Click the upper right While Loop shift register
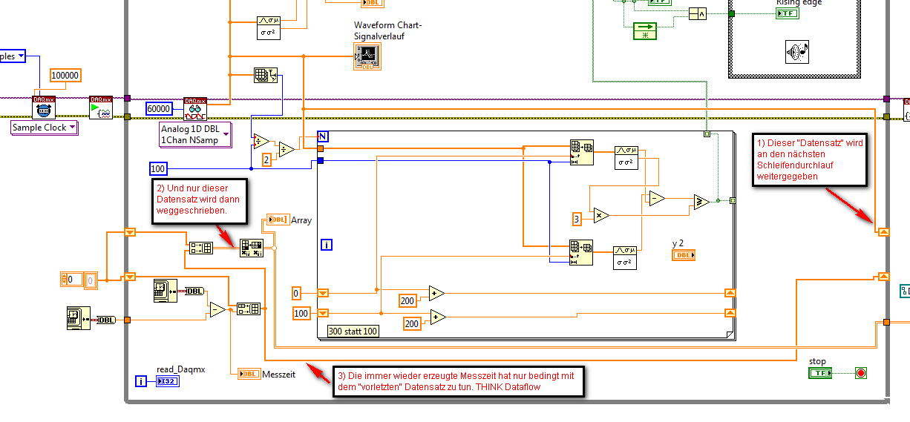 point(883,232)
